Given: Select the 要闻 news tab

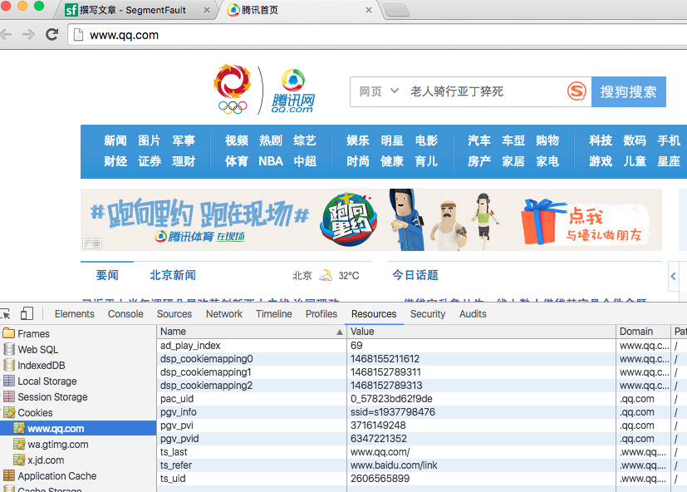Looking at the screenshot, I should click(x=107, y=275).
